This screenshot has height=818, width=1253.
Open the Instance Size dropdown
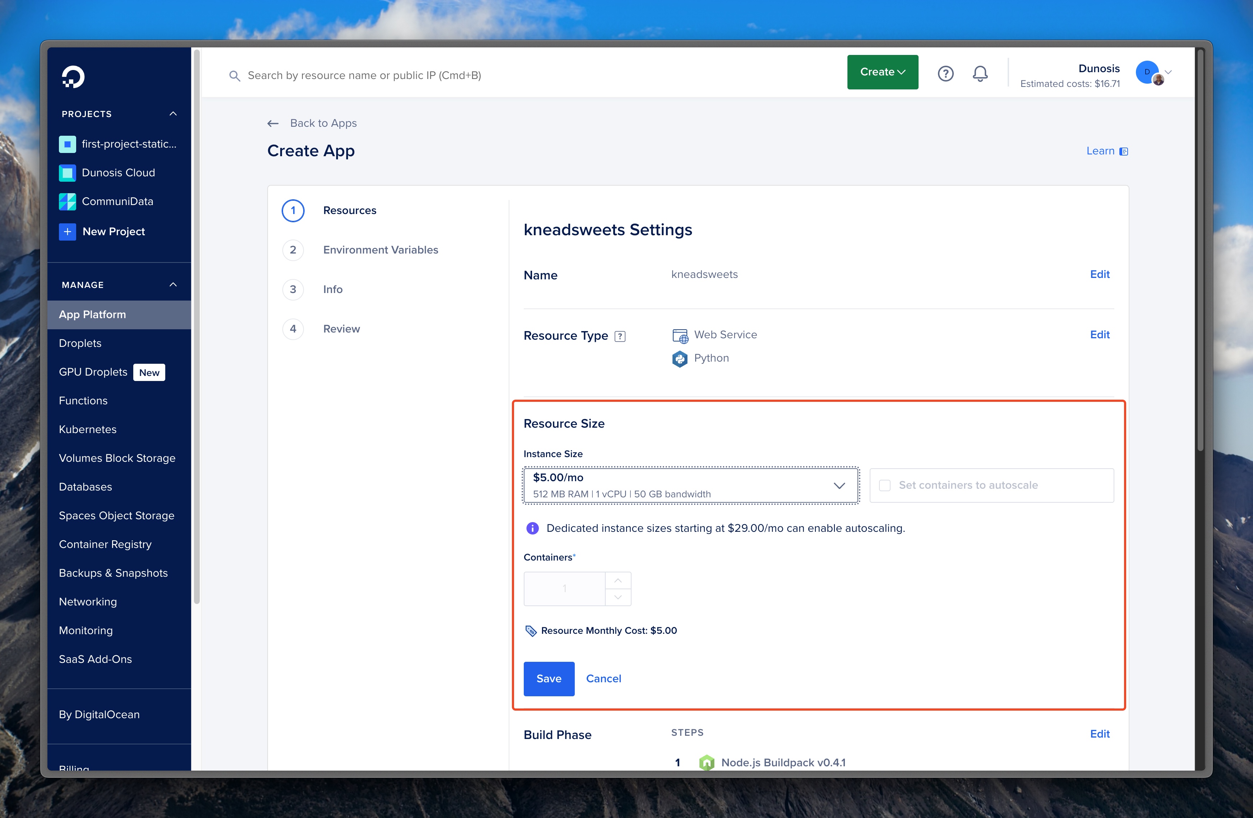click(x=691, y=485)
